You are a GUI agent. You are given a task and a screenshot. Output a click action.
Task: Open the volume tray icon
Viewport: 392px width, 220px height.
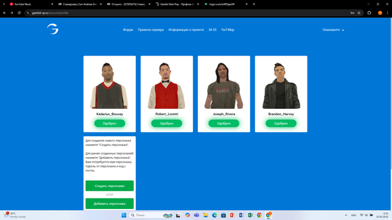coord(366,215)
